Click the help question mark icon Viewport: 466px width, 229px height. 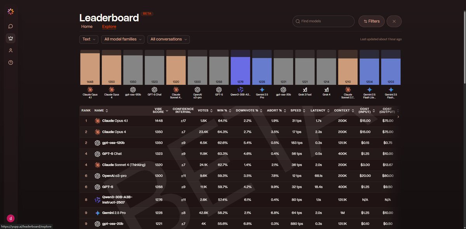point(10,62)
